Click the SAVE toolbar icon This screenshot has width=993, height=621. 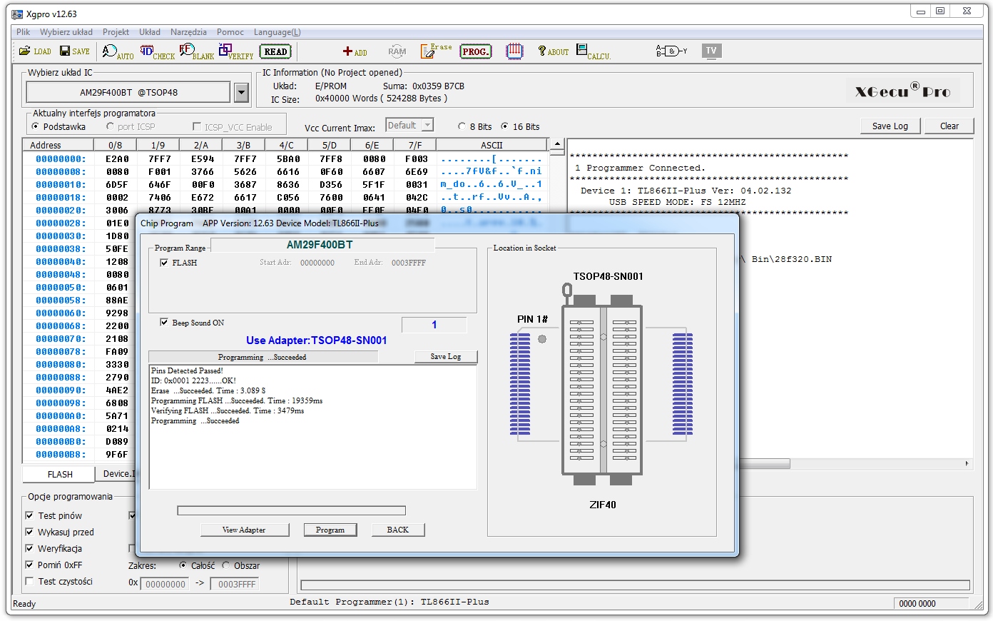point(75,51)
